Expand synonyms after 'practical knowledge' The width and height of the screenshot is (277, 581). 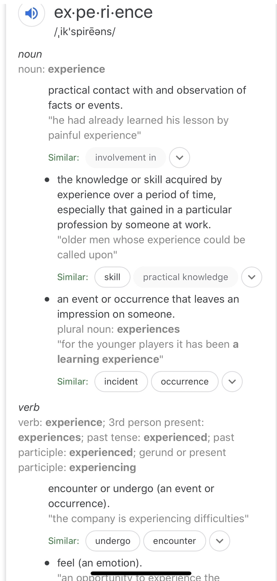(252, 277)
